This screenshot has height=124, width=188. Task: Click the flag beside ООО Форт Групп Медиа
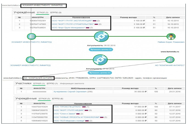coord(86,110)
